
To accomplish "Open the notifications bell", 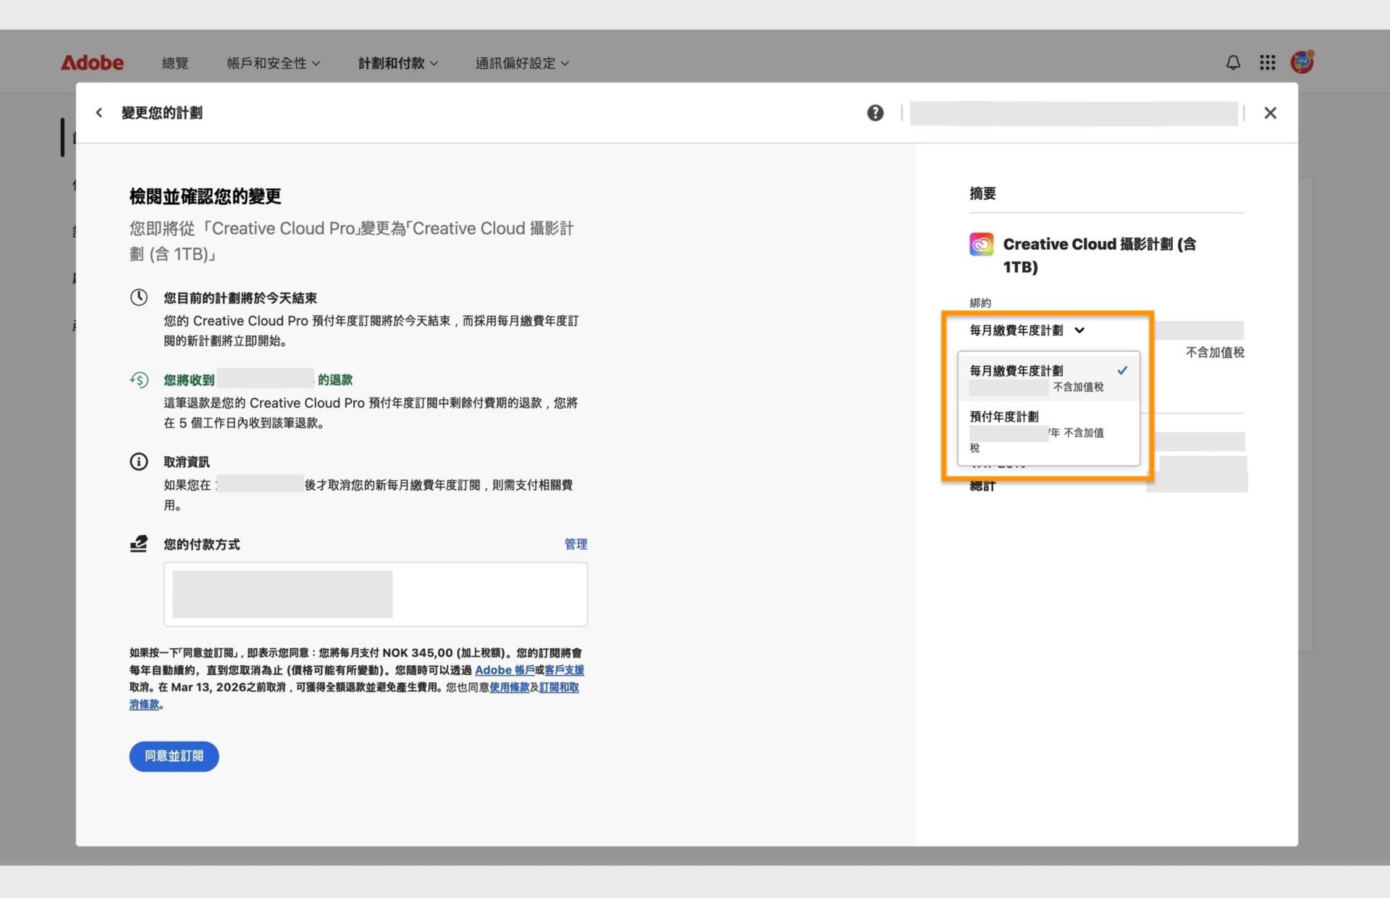I will [1233, 62].
